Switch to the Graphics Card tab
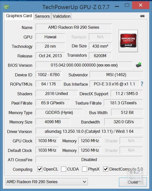The width and height of the screenshot is (152, 191). point(19,16)
